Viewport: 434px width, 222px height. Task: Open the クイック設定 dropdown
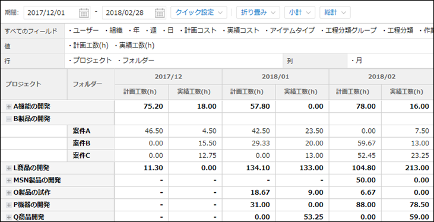pos(199,12)
